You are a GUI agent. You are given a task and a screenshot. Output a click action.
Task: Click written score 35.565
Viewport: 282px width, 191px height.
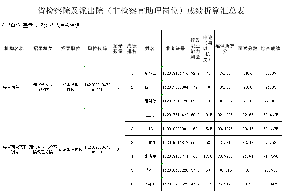point(225,101)
